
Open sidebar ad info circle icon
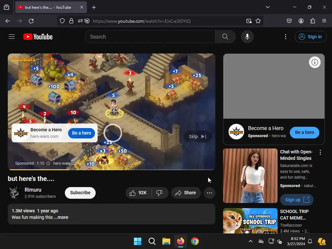coord(314,62)
